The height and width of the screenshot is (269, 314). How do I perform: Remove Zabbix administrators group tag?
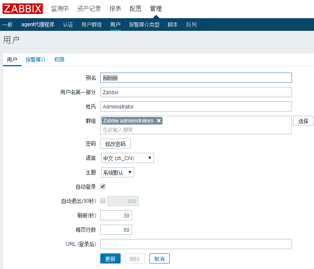[x=159, y=121]
